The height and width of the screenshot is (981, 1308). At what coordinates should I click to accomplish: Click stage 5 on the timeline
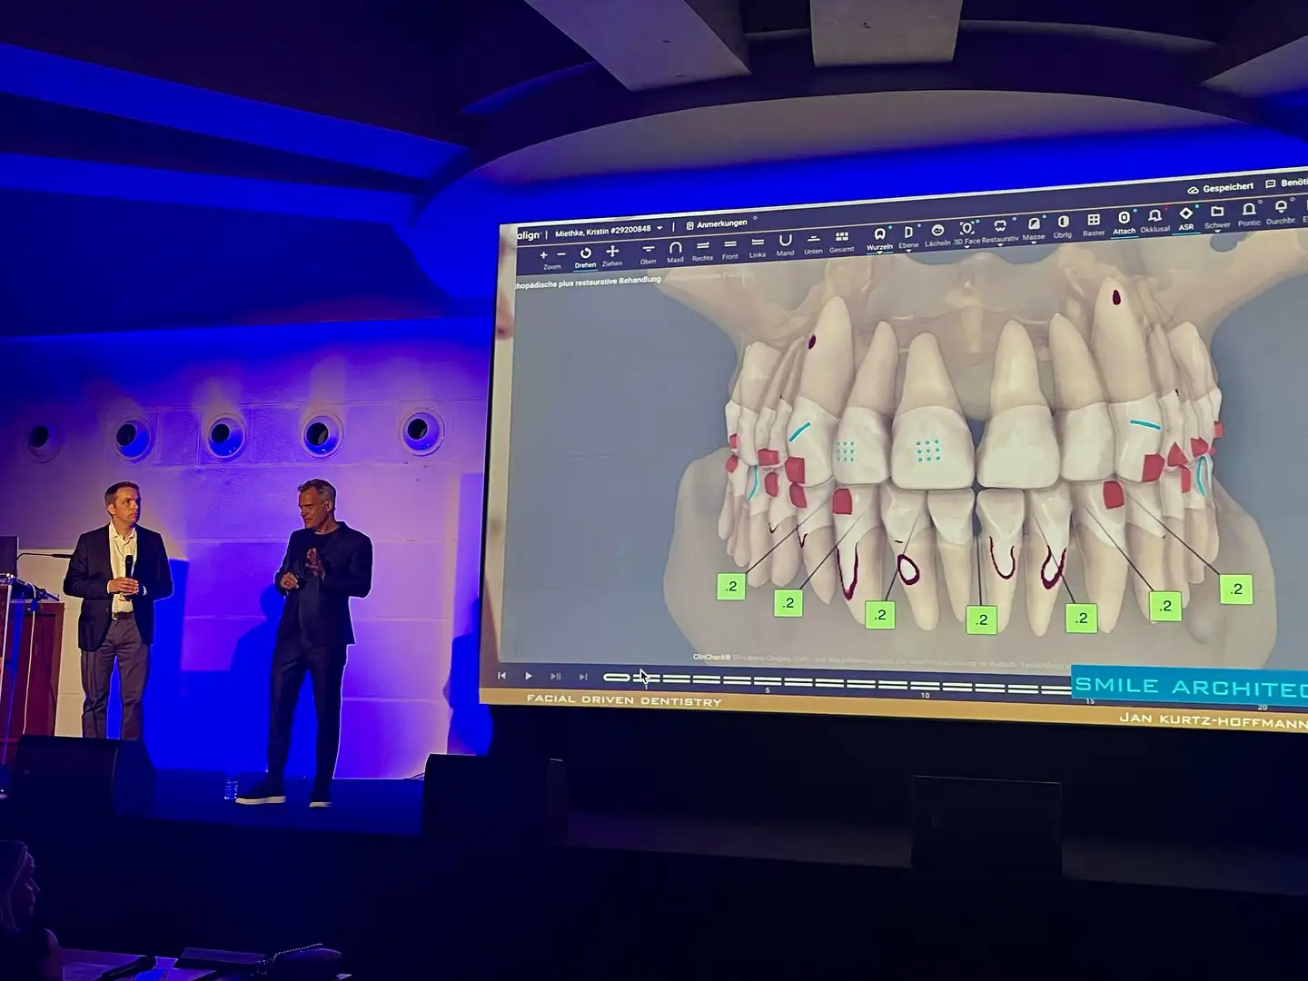pyautogui.click(x=768, y=680)
